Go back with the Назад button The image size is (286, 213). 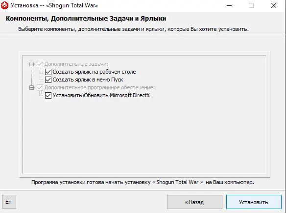194,202
